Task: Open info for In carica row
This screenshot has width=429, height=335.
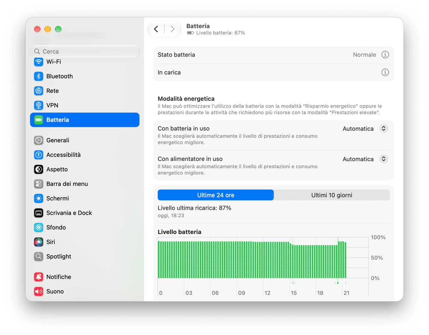Action: pos(385,72)
